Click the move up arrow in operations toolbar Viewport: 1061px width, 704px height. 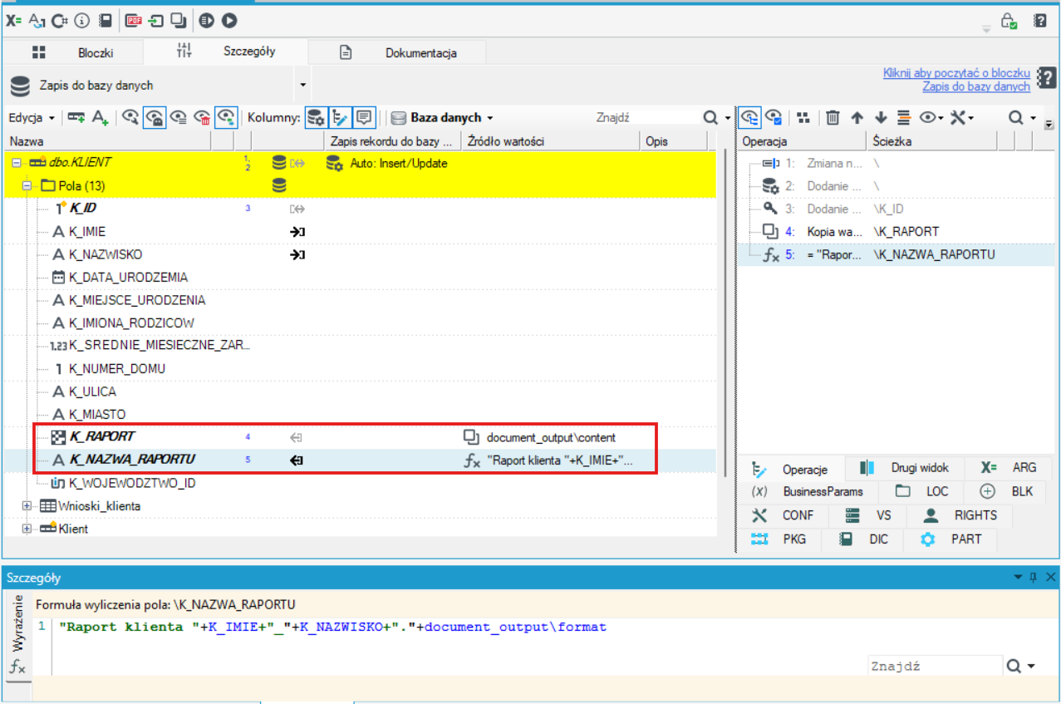[x=857, y=118]
